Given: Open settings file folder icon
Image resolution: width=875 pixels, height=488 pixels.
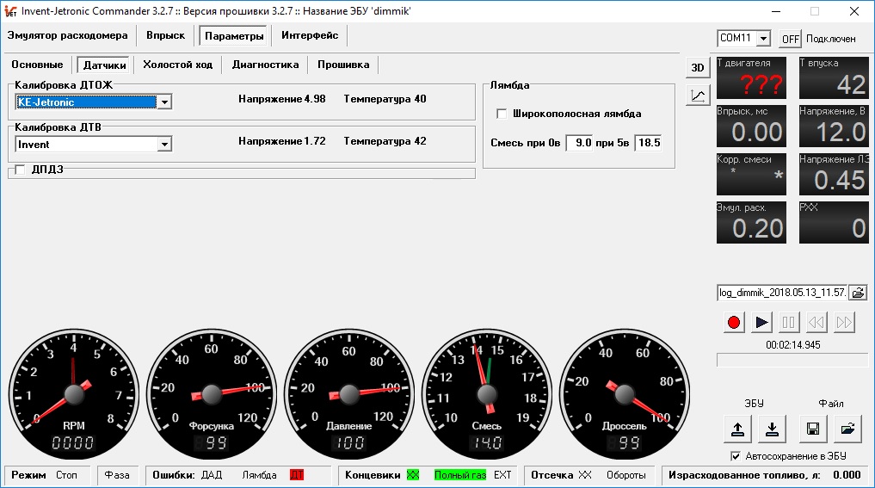Looking at the screenshot, I should click(x=847, y=429).
